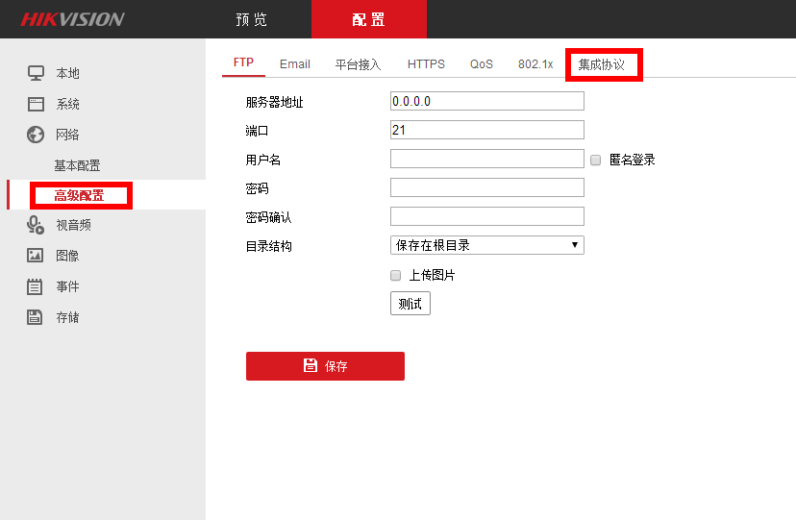Click the globe icon beside 网络
The height and width of the screenshot is (520, 796).
[36, 135]
